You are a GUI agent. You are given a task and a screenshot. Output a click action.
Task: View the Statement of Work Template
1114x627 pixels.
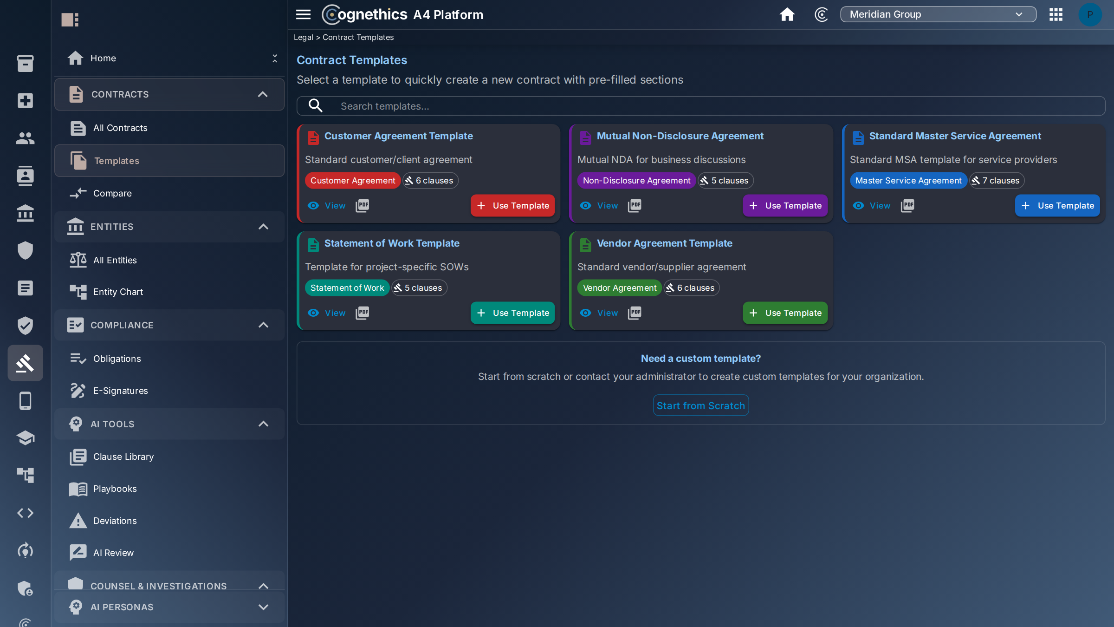[x=327, y=313]
